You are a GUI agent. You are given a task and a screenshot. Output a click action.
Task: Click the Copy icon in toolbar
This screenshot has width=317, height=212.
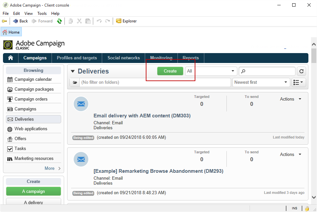pos(70,21)
